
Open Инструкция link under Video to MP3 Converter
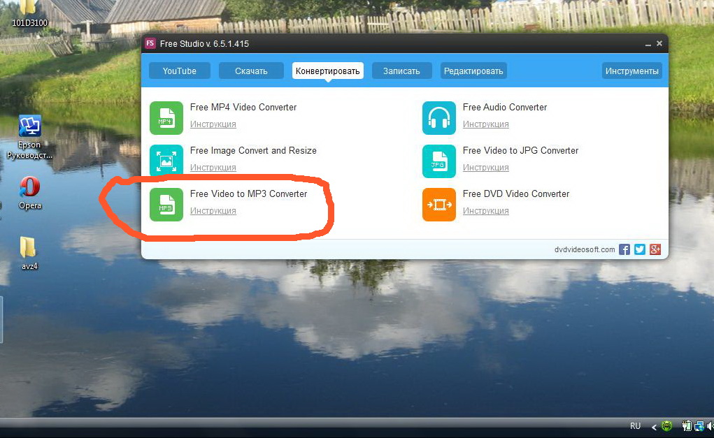coord(213,210)
